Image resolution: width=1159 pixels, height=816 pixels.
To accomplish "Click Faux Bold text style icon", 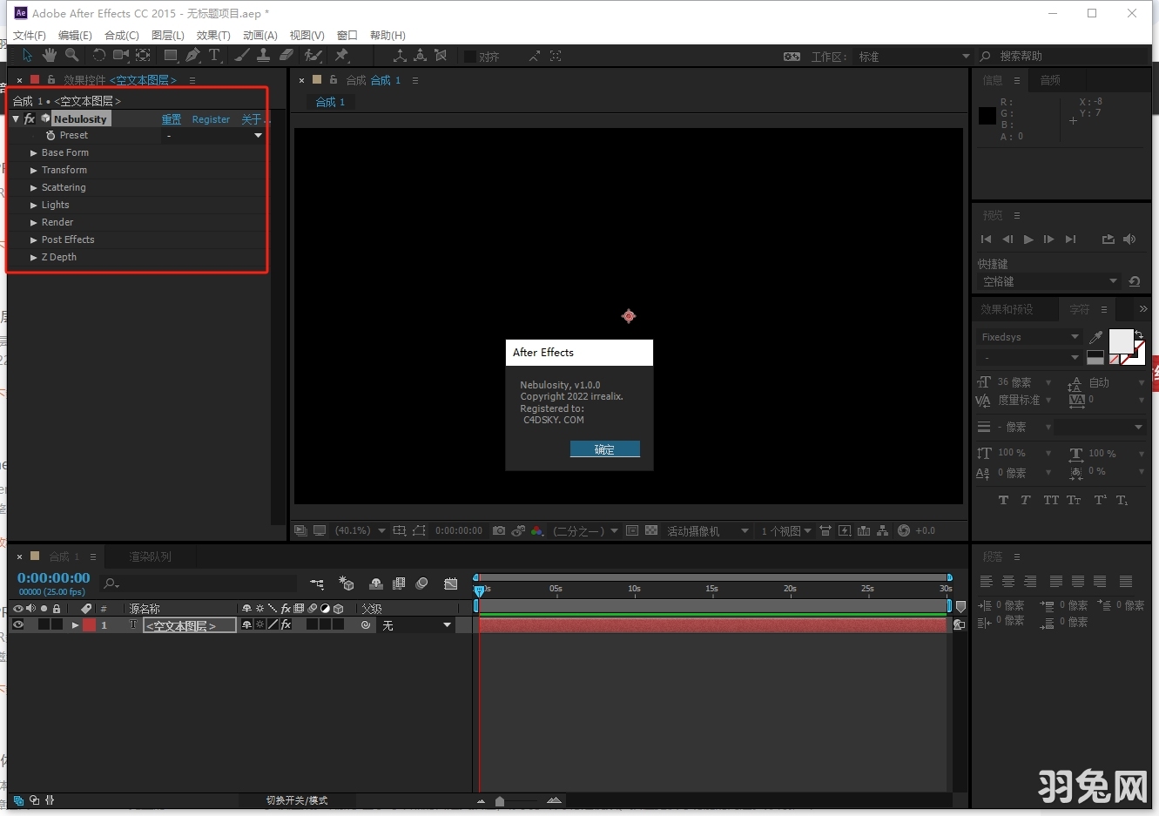I will coord(1003,500).
